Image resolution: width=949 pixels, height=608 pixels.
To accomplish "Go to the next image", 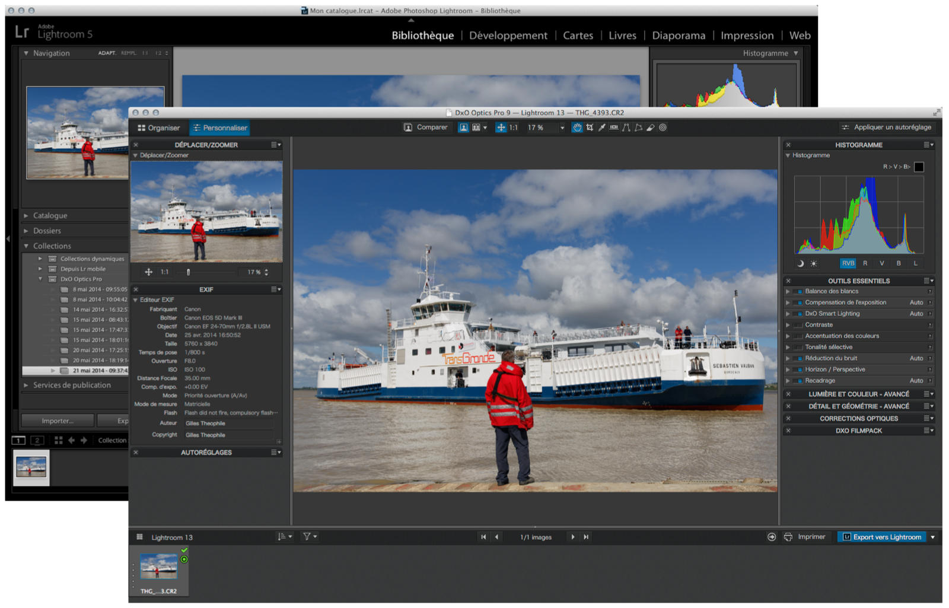I will click(x=572, y=537).
